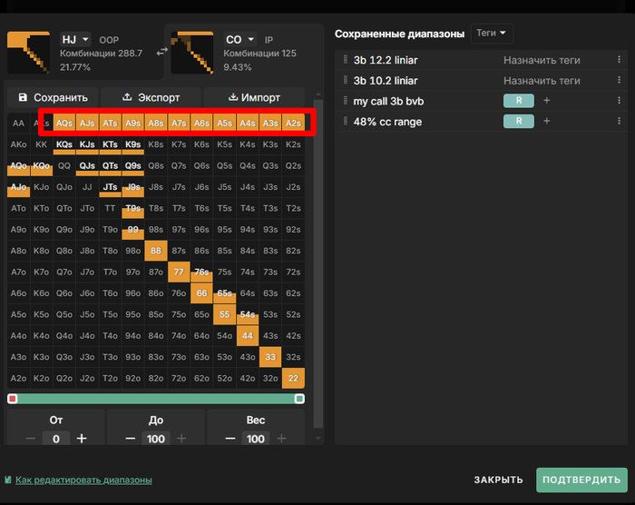Decrease the До value with minus
The width and height of the screenshot is (635, 505).
point(130,439)
